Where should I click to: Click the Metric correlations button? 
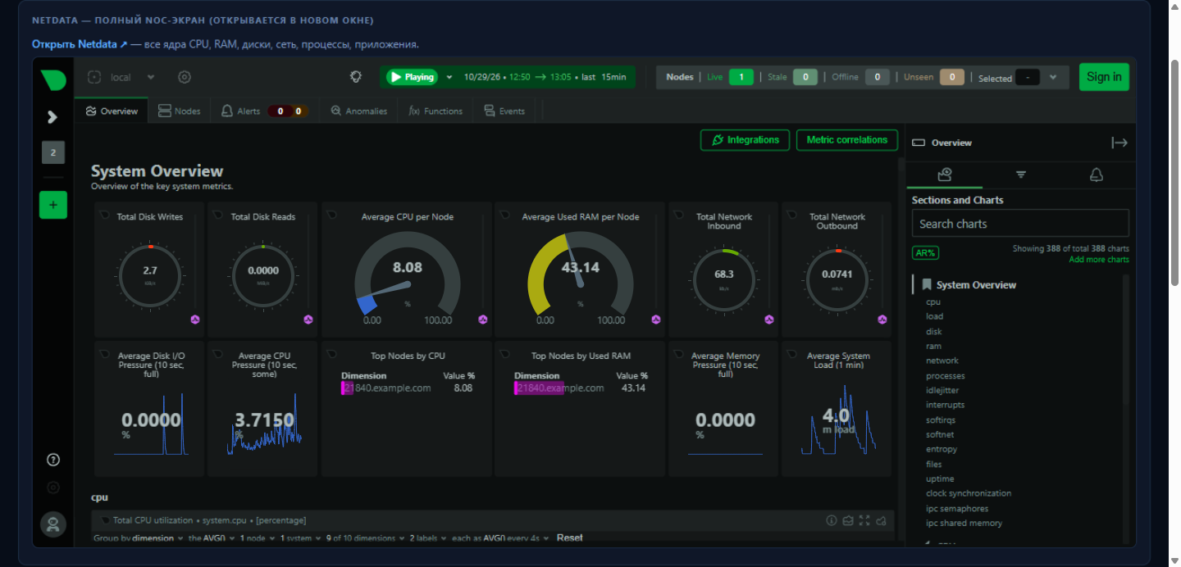click(x=847, y=140)
